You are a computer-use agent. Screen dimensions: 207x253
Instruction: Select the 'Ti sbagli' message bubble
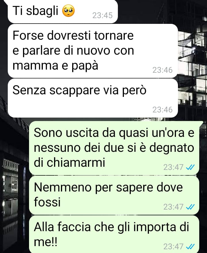(x=63, y=11)
